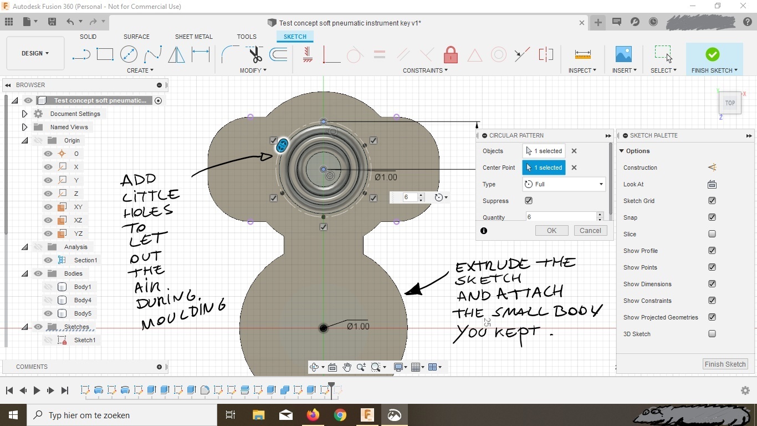Open the Measure tool
The height and width of the screenshot is (426, 757).
pos(582,54)
